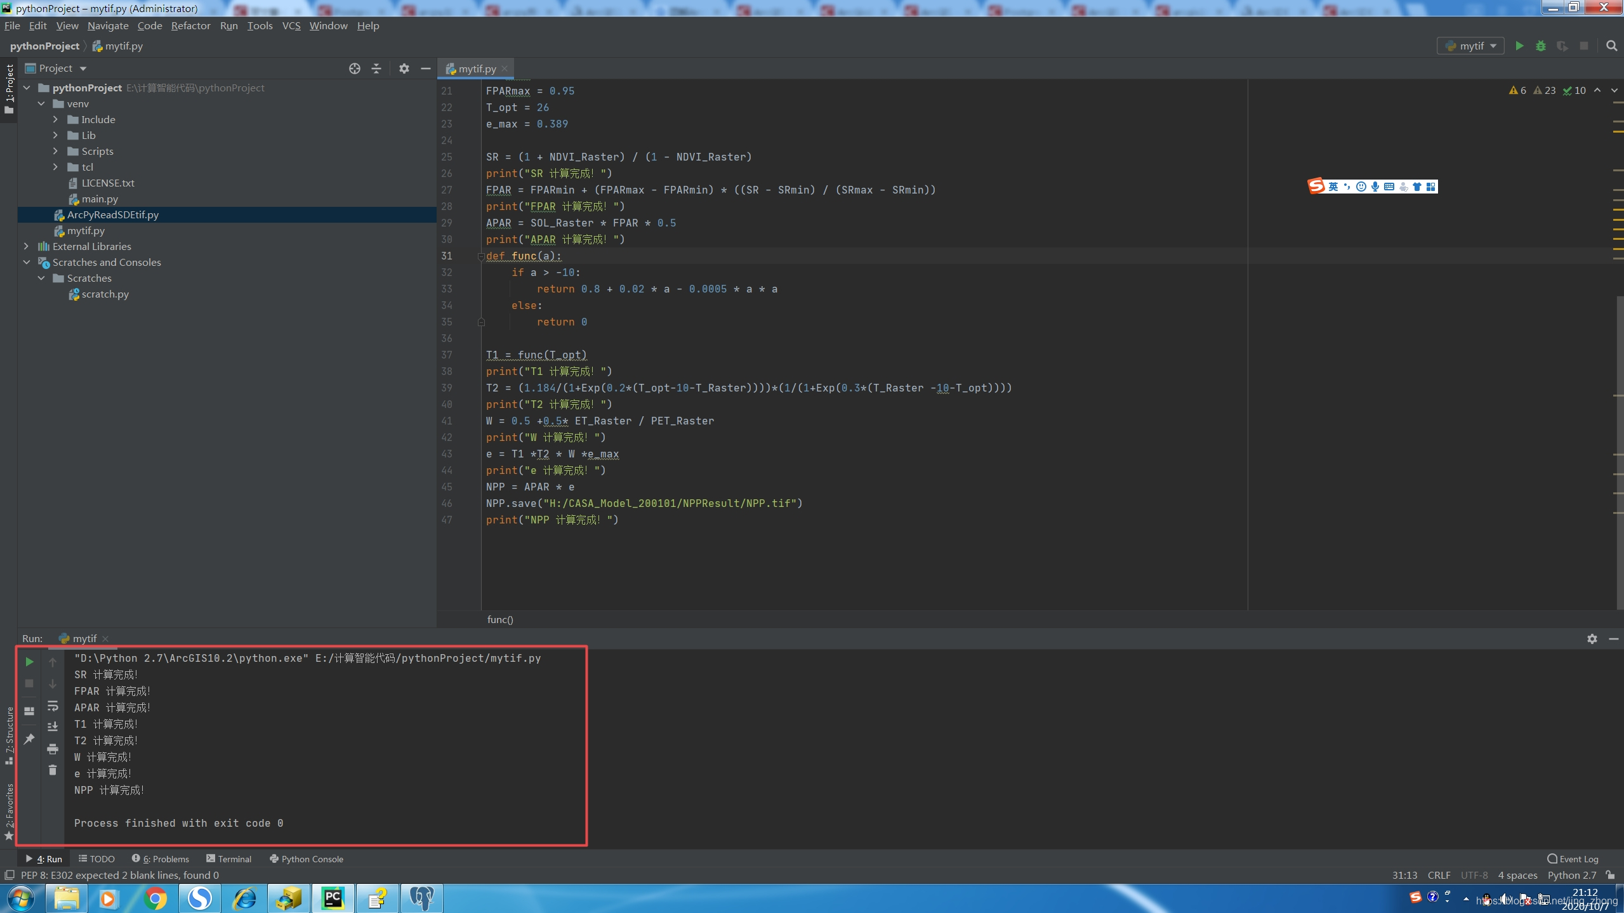Toggle pin tab in Run panel
The width and height of the screenshot is (1624, 913).
29,739
